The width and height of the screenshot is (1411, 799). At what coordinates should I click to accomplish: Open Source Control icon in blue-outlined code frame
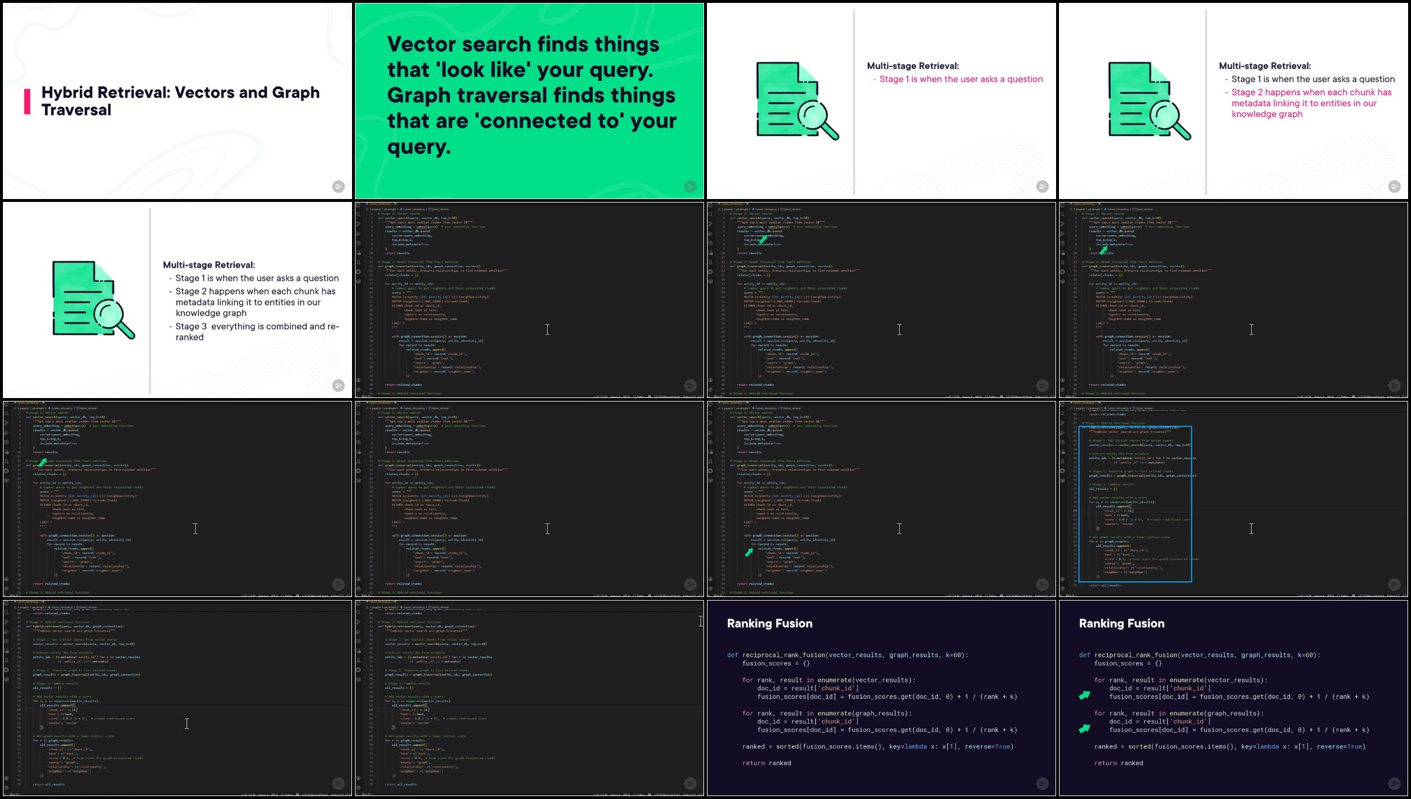[x=1062, y=423]
